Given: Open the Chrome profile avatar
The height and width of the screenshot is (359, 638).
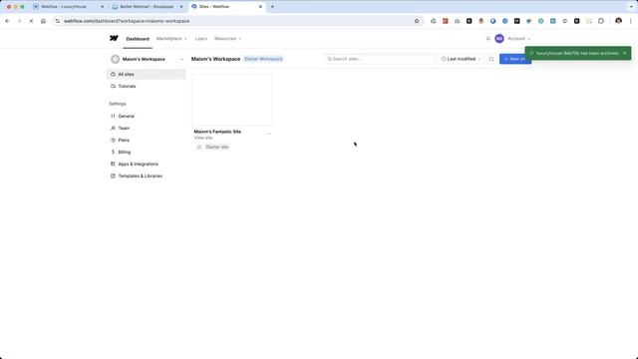Looking at the screenshot, I should [x=618, y=21].
